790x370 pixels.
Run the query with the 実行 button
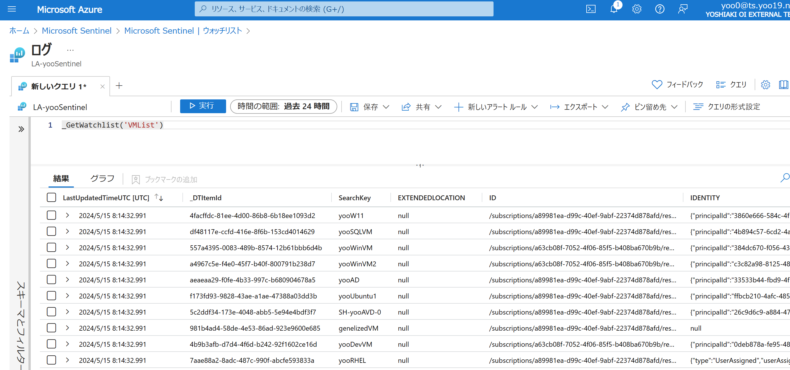(x=203, y=106)
